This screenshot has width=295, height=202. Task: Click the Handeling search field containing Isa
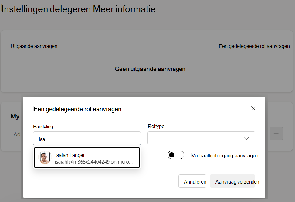[x=87, y=138]
